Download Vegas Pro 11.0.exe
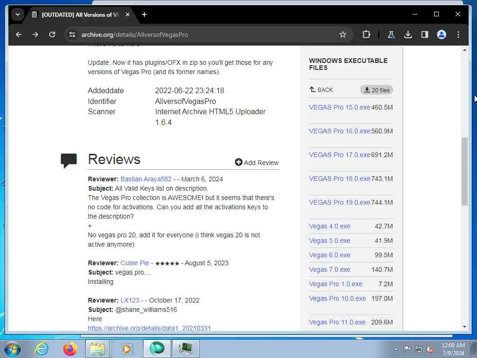Screen dimensions: 477x358 click(337, 323)
